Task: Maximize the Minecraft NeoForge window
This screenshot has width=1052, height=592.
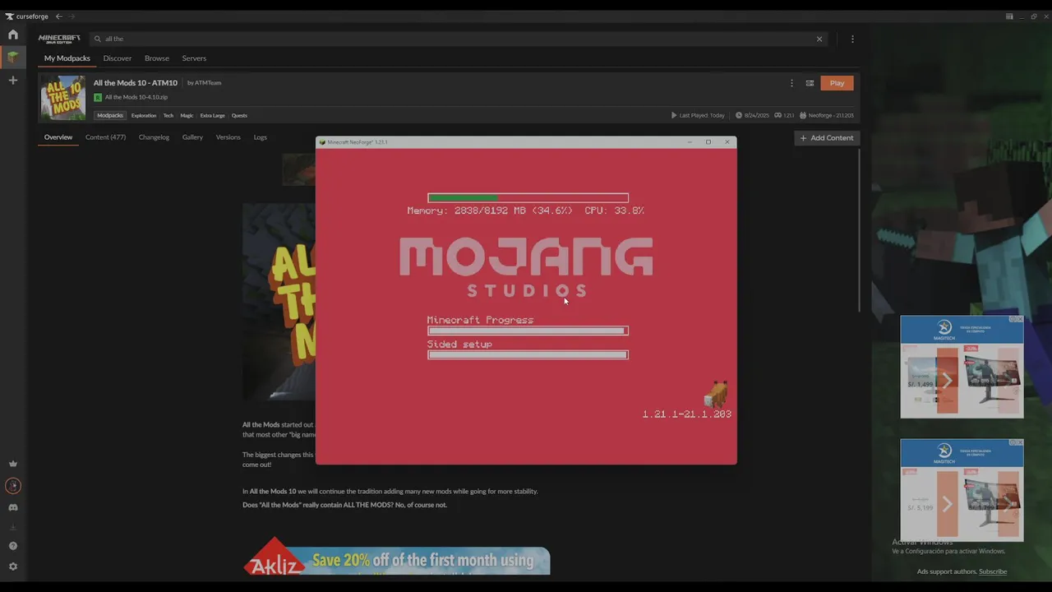Action: (x=708, y=142)
